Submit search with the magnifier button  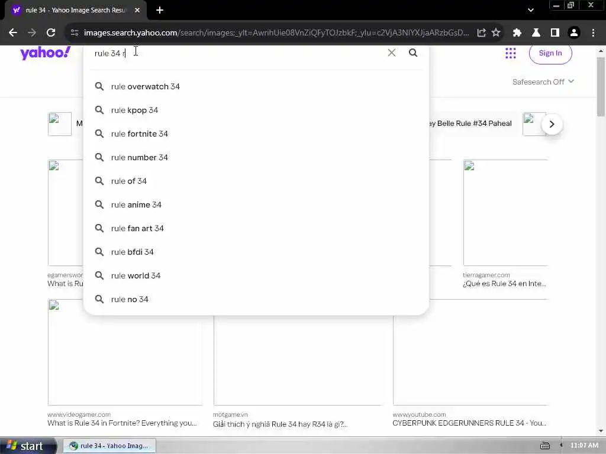click(x=412, y=53)
